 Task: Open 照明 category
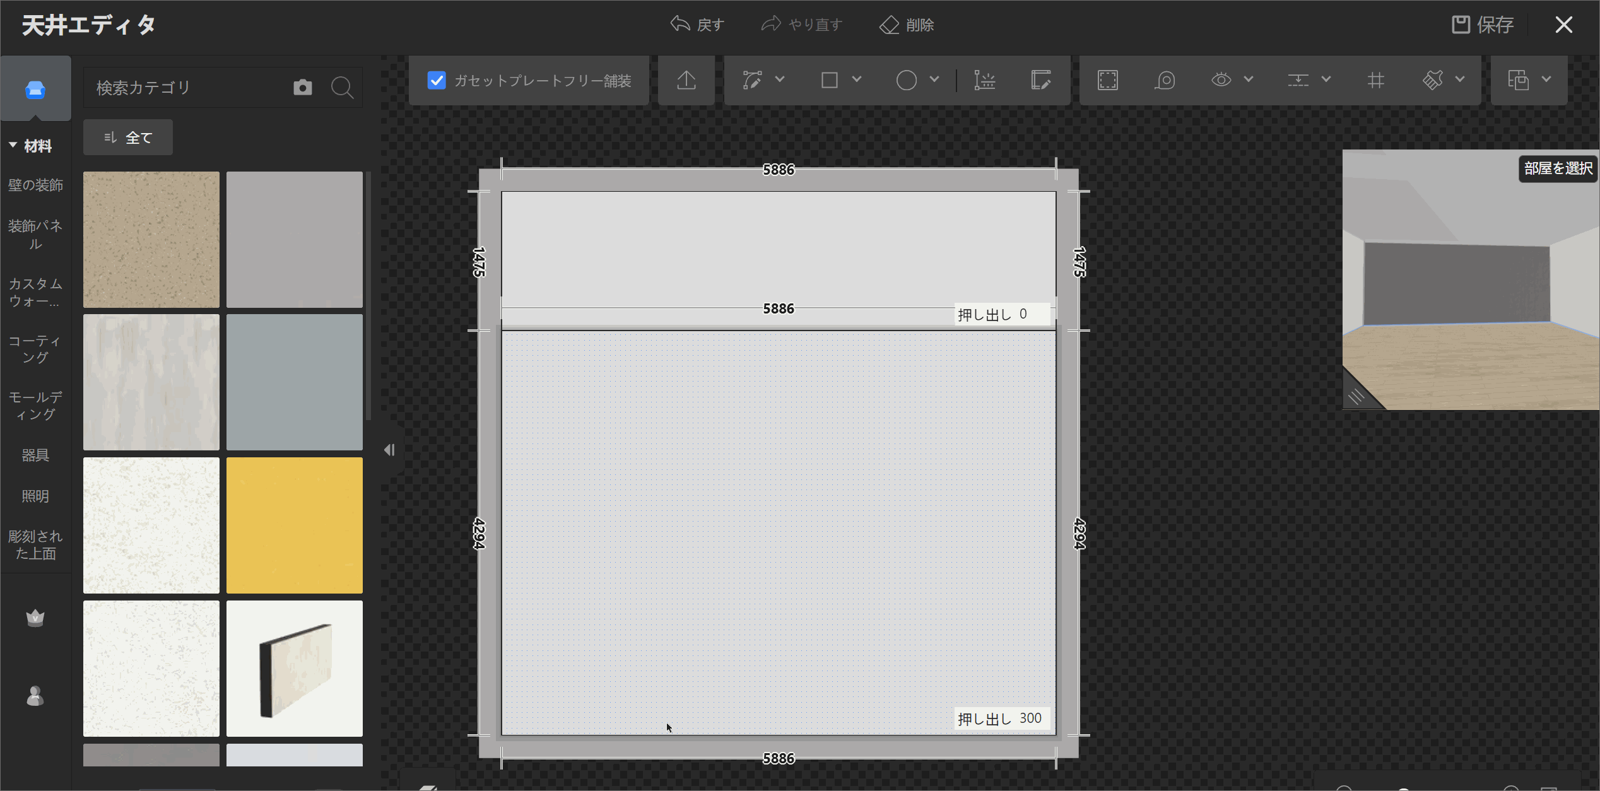pyautogui.click(x=35, y=496)
